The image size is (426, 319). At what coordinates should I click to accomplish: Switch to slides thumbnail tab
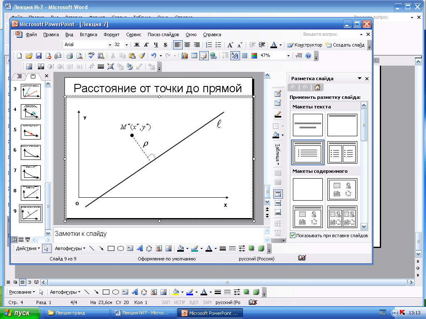33,76
